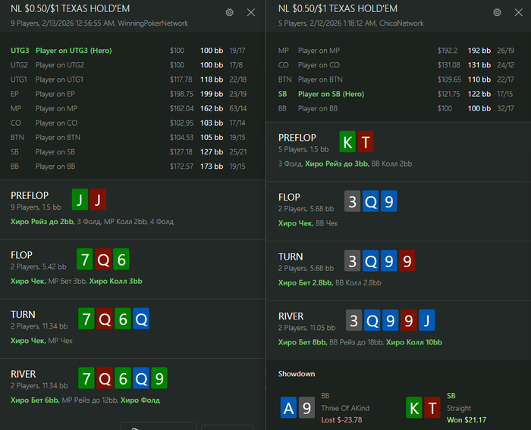Click the blue A card at showdown

(289, 407)
